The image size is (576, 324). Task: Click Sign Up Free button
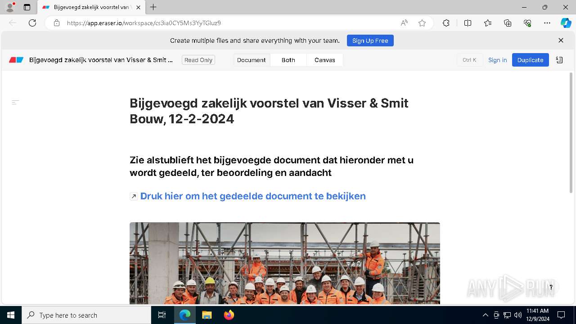pos(370,40)
